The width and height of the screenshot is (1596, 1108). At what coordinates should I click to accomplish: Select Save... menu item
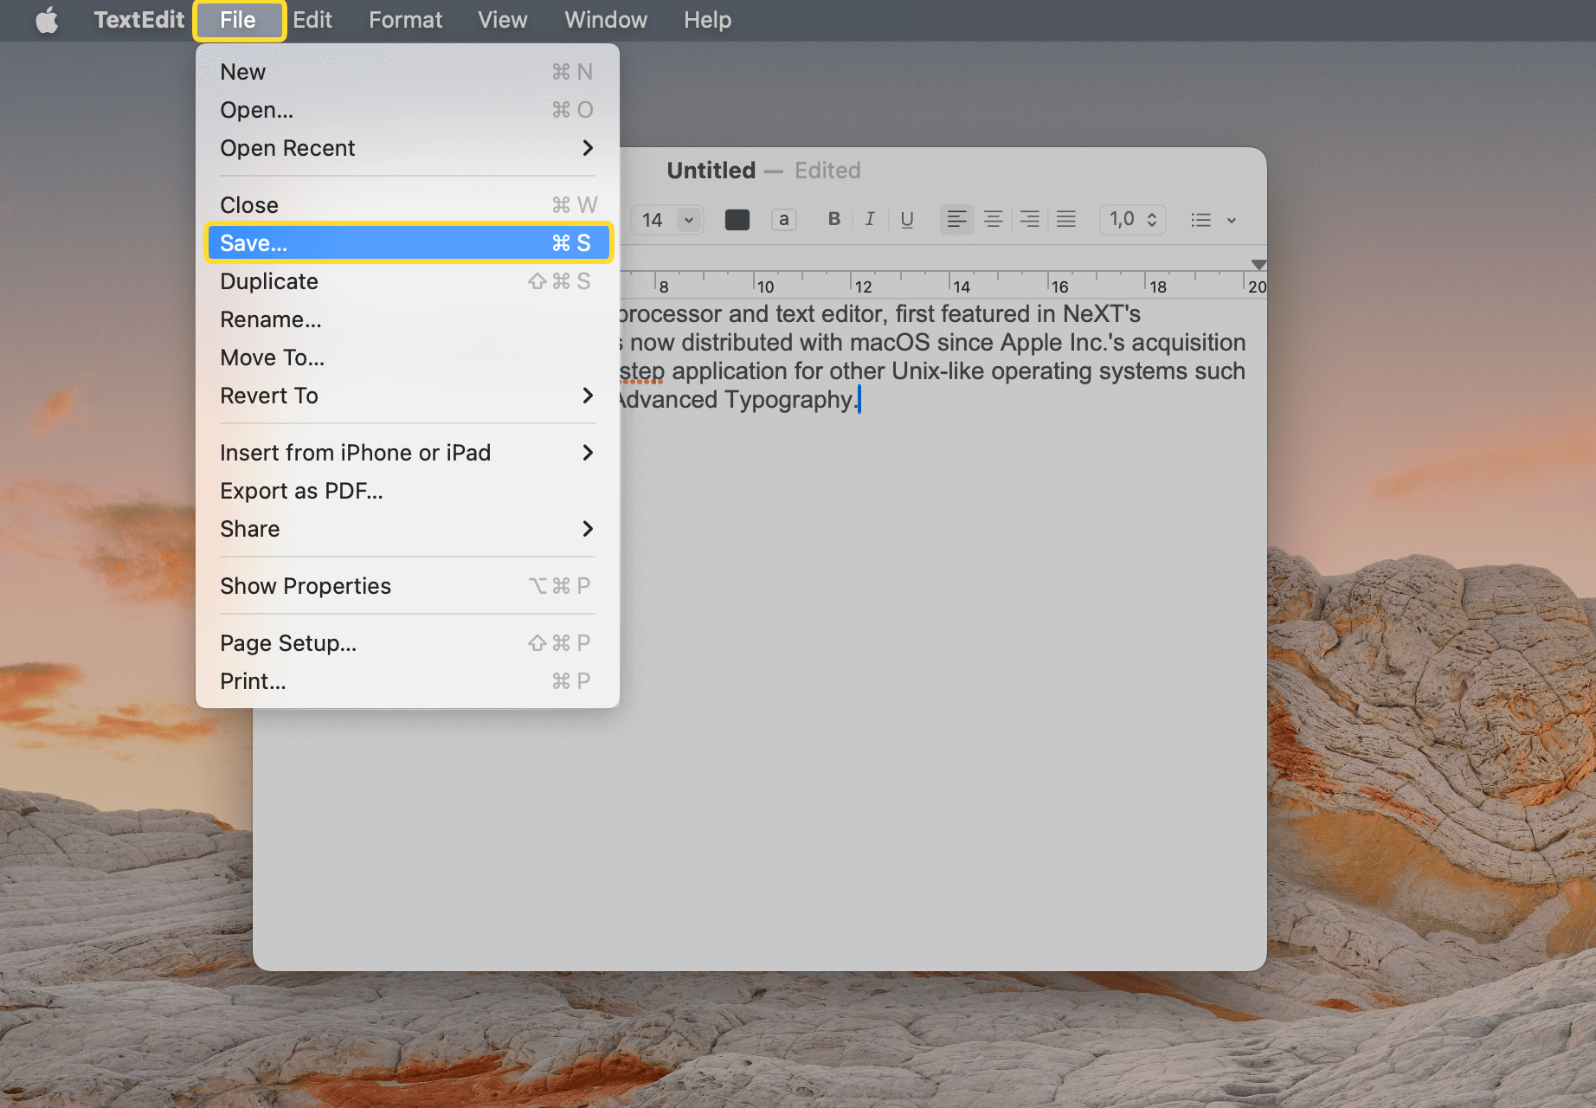408,243
